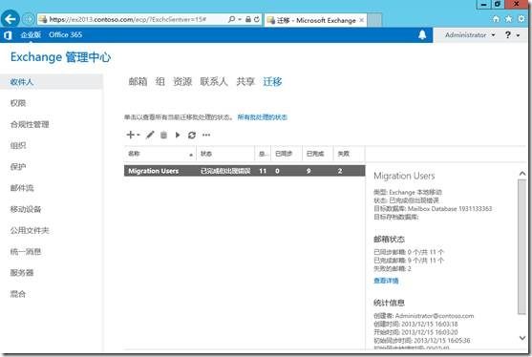Viewport: 532px width, 357px height.
Task: Expand the Administrator account dropdown
Action: pyautogui.click(x=470, y=35)
